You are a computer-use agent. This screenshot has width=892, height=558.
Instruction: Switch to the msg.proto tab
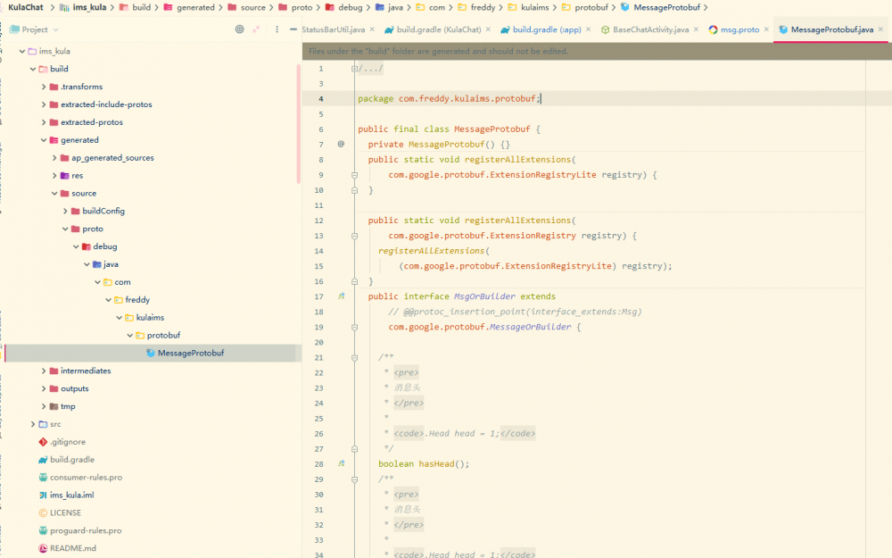(739, 29)
